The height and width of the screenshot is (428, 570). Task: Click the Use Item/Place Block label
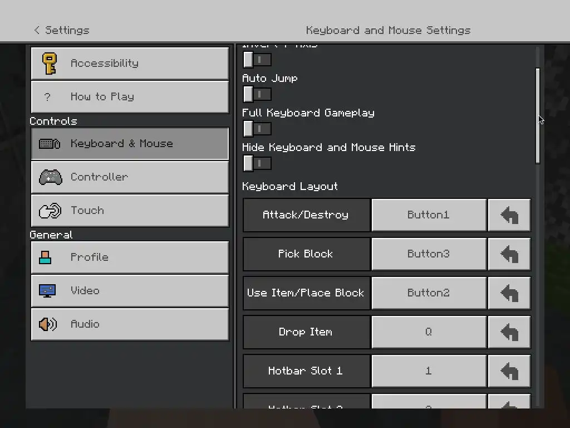point(306,293)
